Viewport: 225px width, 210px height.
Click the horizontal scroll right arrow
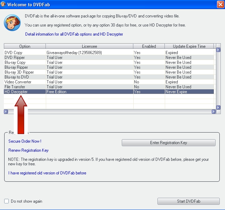(214, 112)
